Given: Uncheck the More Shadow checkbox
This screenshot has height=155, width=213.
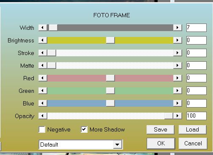Looking at the screenshot, I should point(84,129).
